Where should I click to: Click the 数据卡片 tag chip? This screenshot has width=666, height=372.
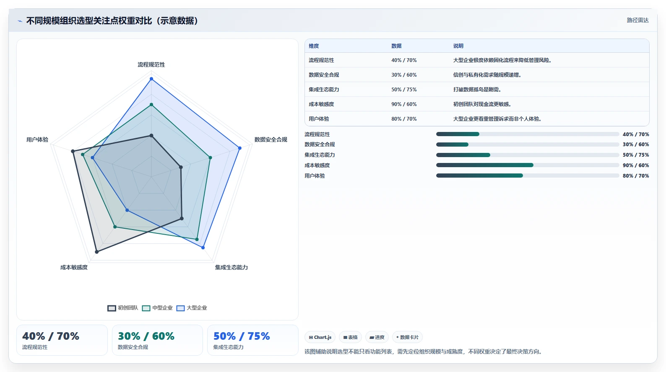coord(407,337)
